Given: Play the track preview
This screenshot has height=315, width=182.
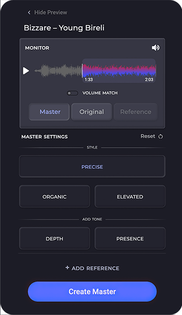Looking at the screenshot, I should 26,71.
